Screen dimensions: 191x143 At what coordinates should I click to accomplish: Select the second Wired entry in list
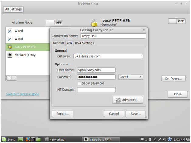pyautogui.click(x=28, y=39)
